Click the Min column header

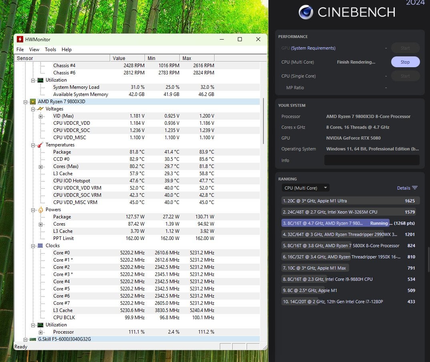(x=162, y=58)
